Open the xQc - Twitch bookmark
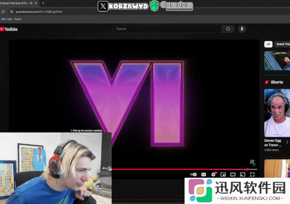Image resolution: width=290 pixels, height=204 pixels. [11, 19]
